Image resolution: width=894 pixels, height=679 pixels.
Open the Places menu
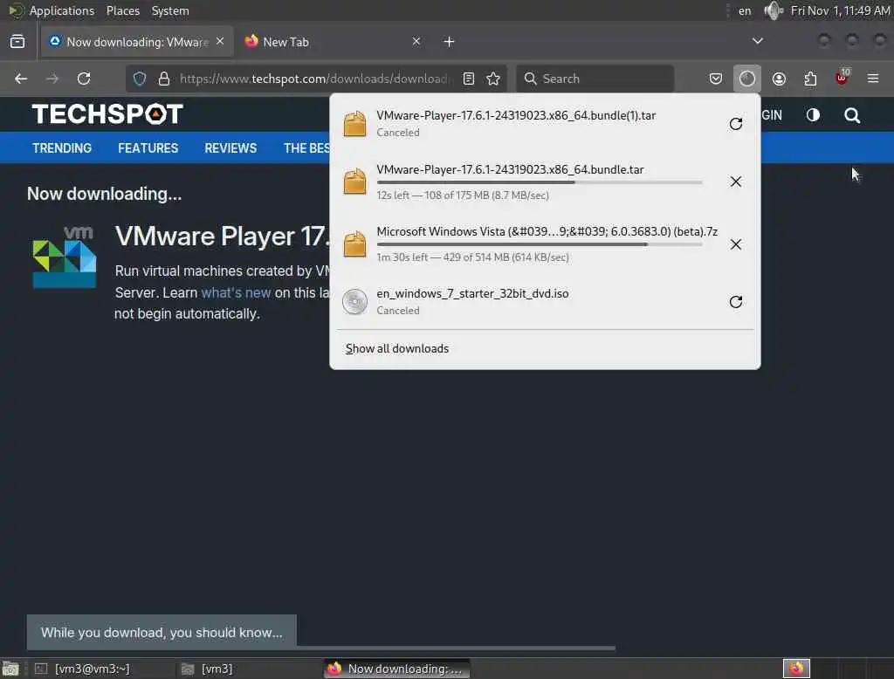point(122,10)
